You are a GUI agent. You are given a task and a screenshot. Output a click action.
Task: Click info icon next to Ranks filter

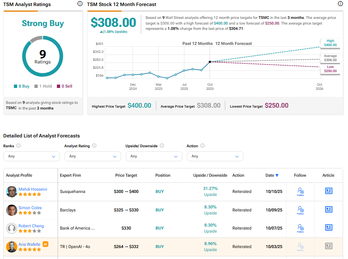(18, 146)
